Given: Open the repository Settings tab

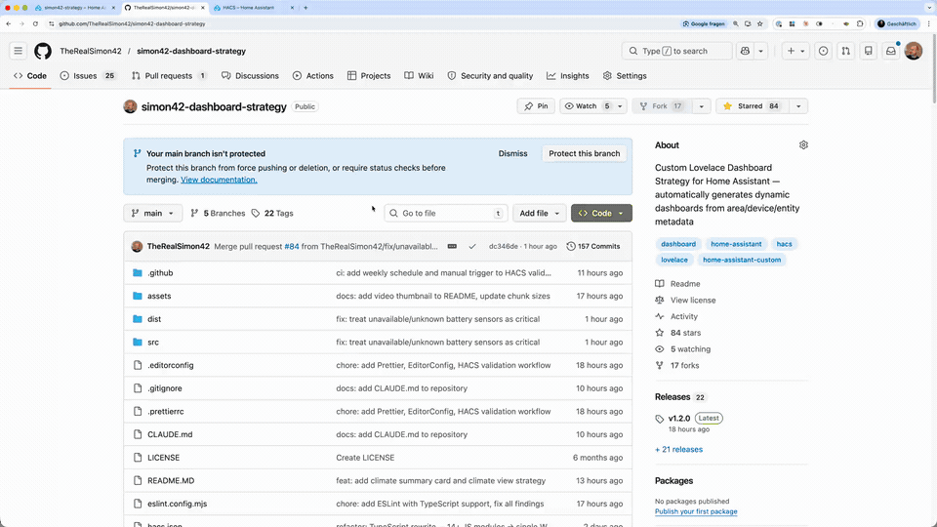Looking at the screenshot, I should coord(625,76).
